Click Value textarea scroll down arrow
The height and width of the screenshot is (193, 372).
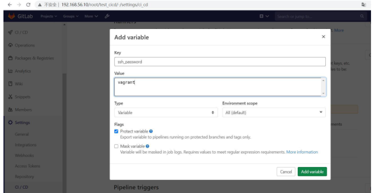coord(323,93)
